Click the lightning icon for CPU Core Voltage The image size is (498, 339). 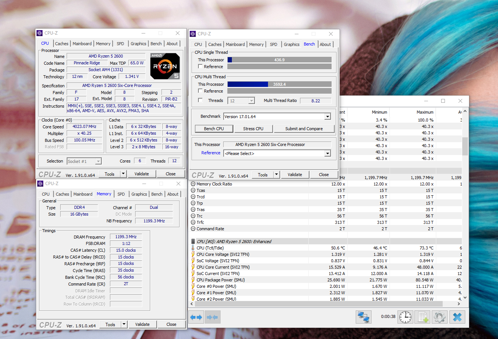(x=193, y=254)
